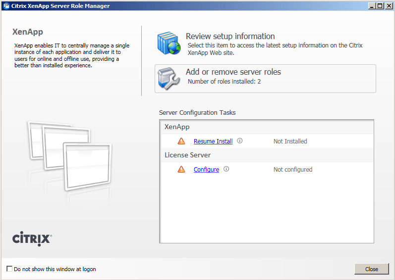
Task: Click the Not Installed status text
Action: (x=290, y=141)
